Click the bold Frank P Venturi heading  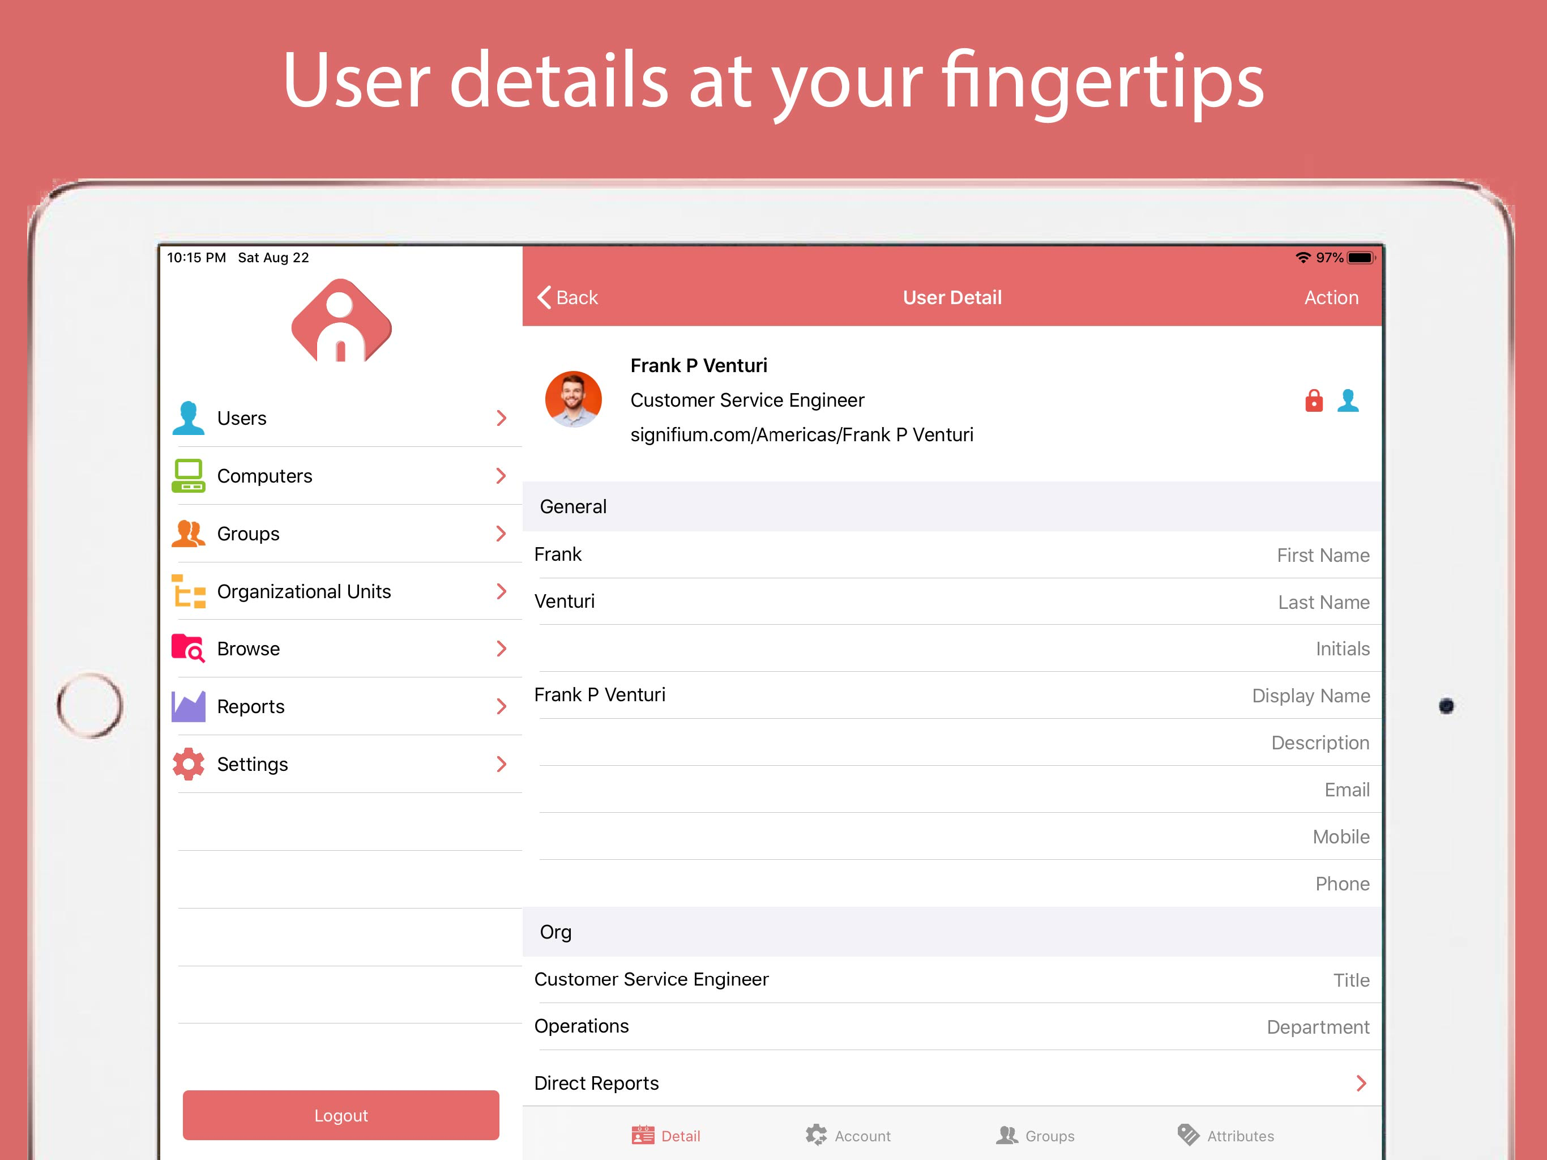click(699, 365)
